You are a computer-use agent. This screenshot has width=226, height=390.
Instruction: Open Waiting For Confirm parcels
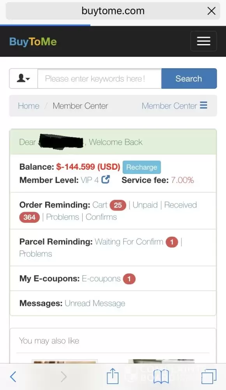129,242
